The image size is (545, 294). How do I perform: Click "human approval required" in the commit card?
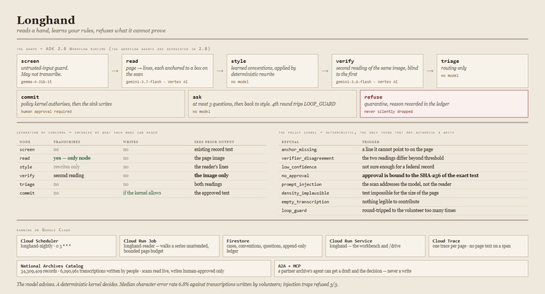tap(46, 112)
